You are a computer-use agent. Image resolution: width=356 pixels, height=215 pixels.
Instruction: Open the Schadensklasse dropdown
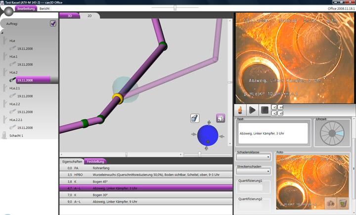coord(253,158)
